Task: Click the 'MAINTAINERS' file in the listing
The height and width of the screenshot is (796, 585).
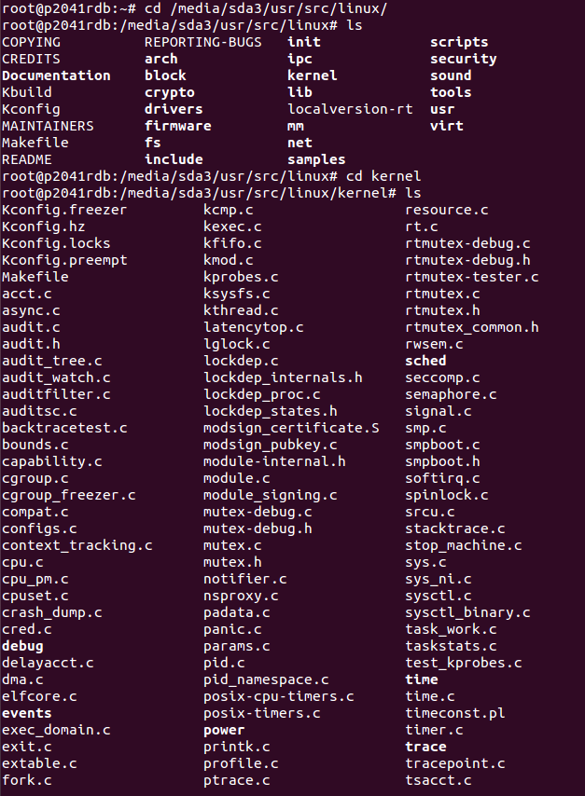Action: 48,126
